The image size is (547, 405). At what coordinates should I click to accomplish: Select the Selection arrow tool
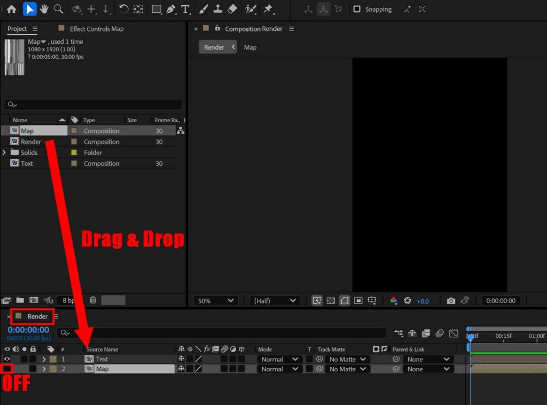tap(29, 9)
